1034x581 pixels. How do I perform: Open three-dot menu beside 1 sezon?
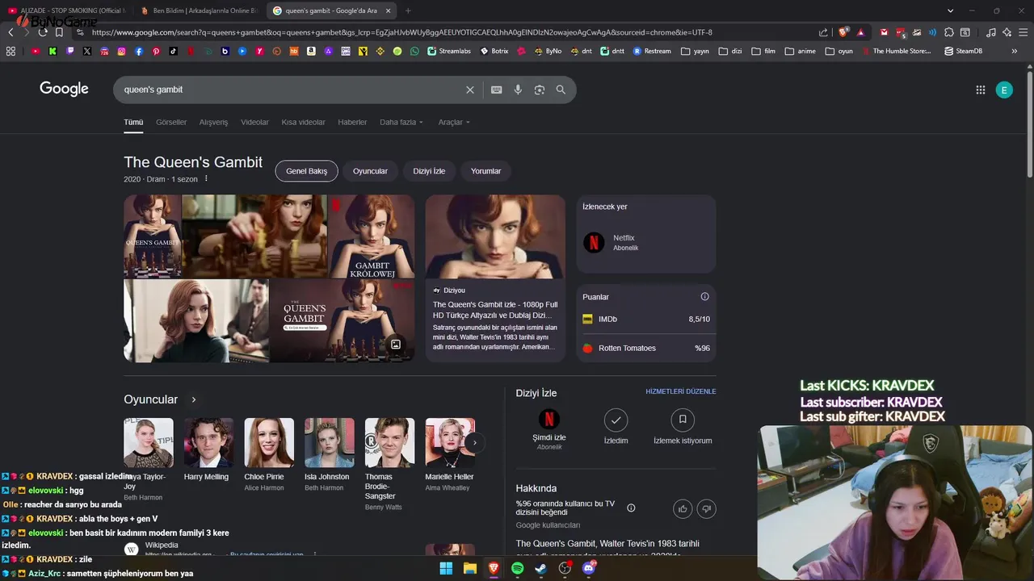tap(206, 179)
